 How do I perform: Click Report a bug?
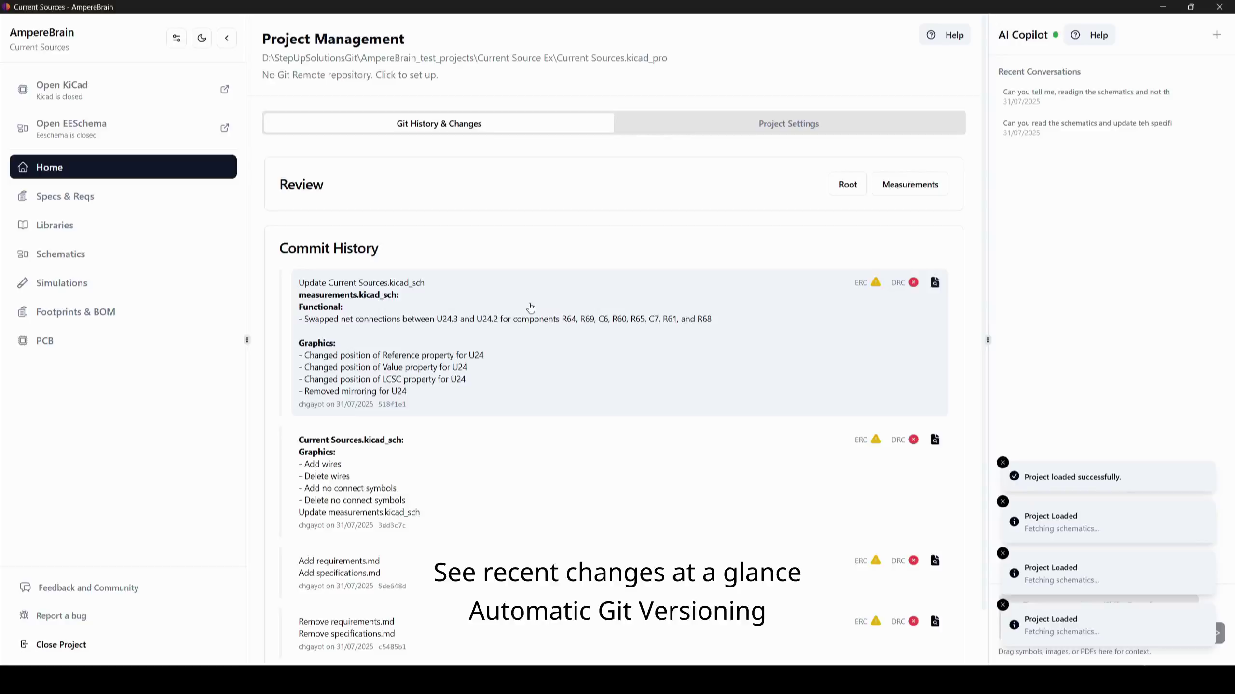53,615
